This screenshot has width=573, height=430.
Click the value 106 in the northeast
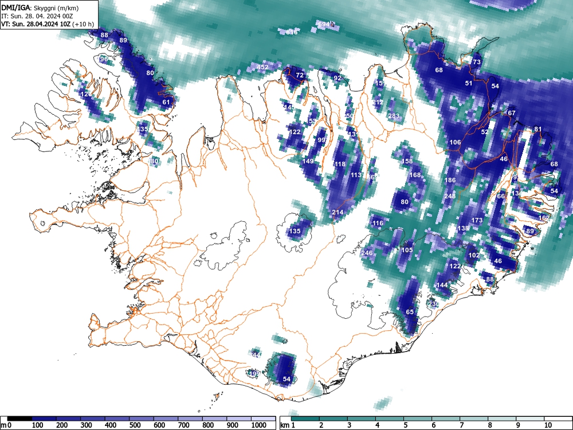point(455,142)
